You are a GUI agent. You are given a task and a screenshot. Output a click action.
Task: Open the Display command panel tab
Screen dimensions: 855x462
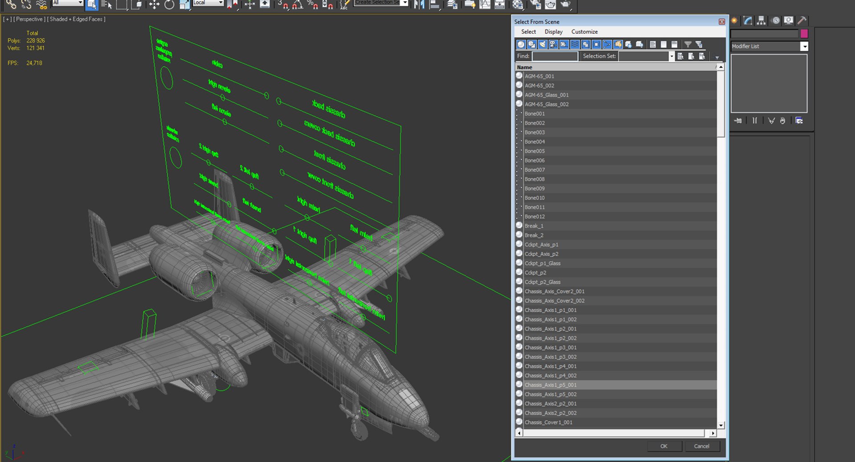[789, 20]
